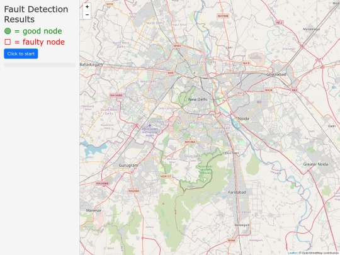Click the Noida city label
The image size is (340, 255).
pyautogui.click(x=243, y=118)
